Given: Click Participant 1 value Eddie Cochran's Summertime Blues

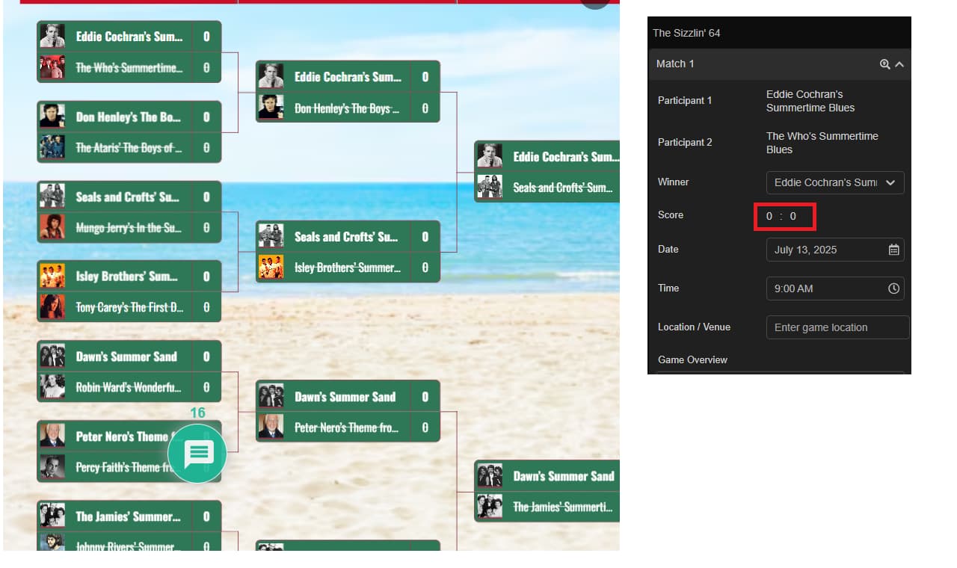Looking at the screenshot, I should tap(810, 101).
